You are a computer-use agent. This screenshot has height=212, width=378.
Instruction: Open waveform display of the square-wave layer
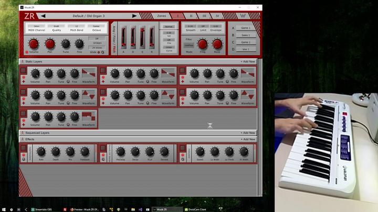click(x=89, y=116)
